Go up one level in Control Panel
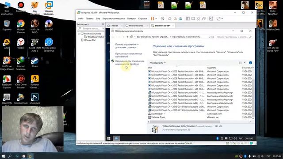The height and width of the screenshot is (159, 283). (127, 37)
